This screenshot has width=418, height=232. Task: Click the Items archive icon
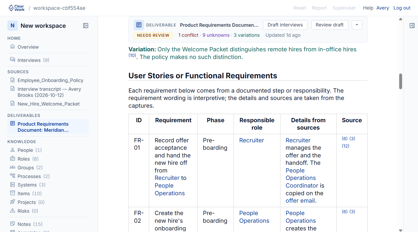click(12, 193)
